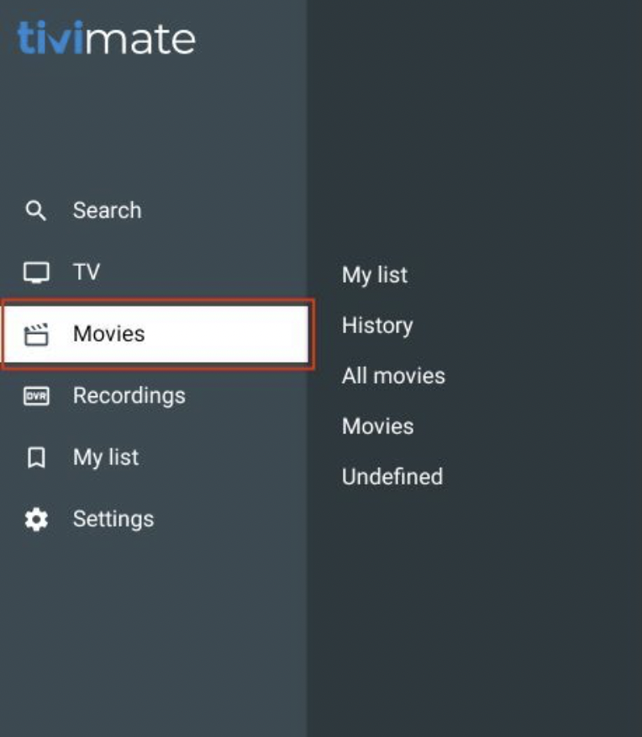Open the Search label in the sidebar
The height and width of the screenshot is (737, 642).
(107, 210)
